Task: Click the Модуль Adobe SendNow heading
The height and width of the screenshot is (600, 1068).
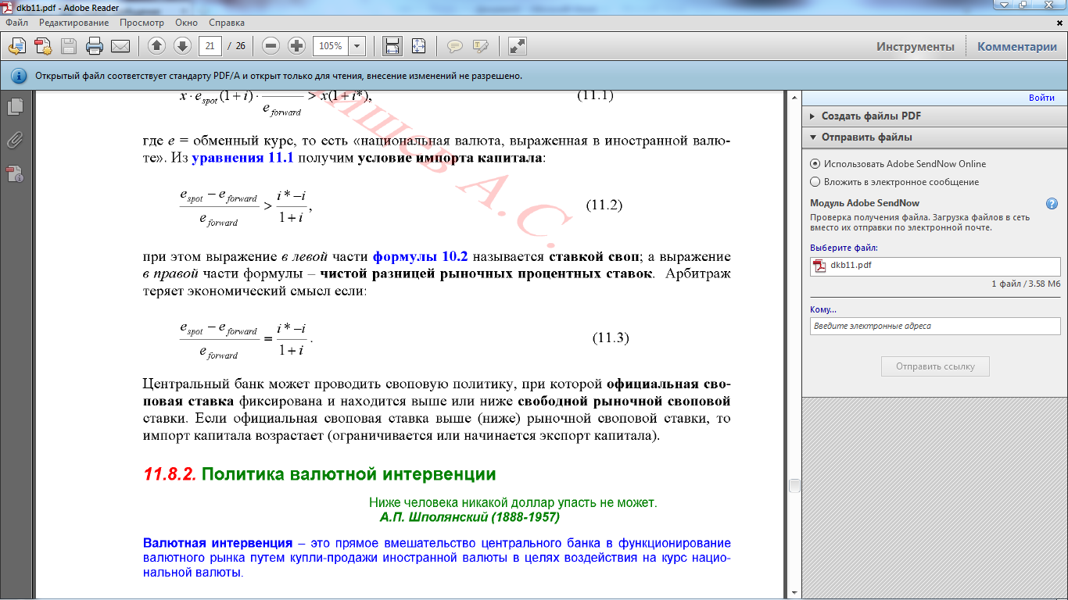Action: [865, 203]
